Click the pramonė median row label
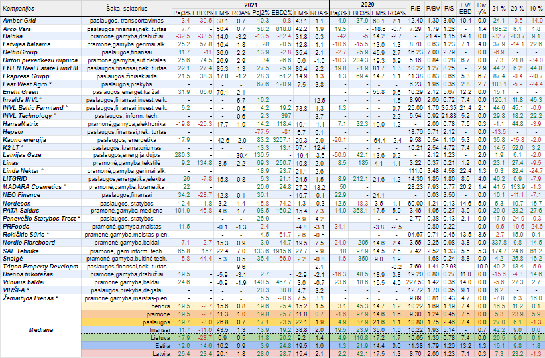The height and width of the screenshot is (358, 545). 127,314
